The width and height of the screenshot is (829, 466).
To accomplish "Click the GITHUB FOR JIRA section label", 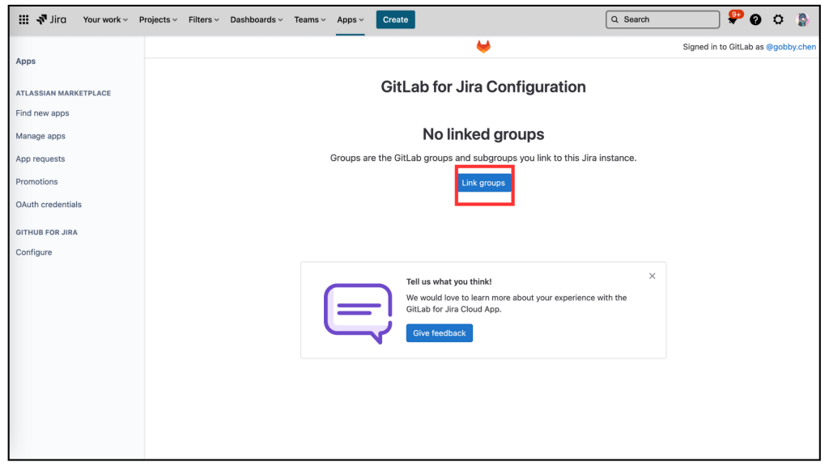I will (x=46, y=232).
